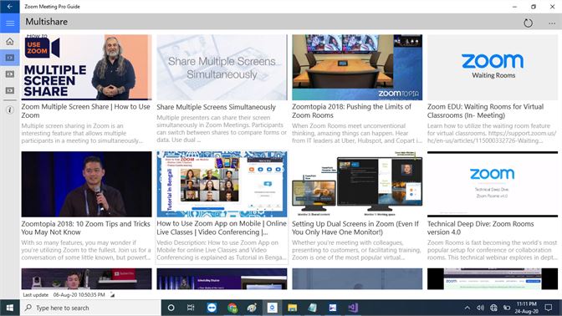
Task: Go back with the arrow button
Action: (10, 7)
